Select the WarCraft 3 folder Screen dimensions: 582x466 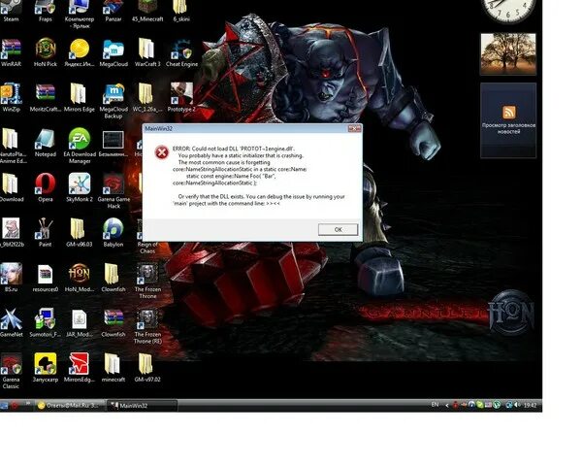point(147,52)
